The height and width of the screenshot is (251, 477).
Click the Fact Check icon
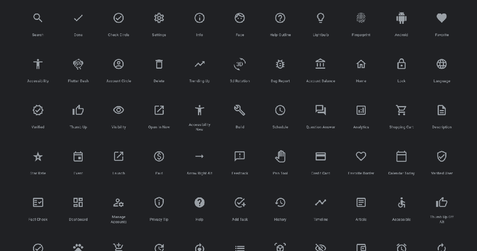38,203
